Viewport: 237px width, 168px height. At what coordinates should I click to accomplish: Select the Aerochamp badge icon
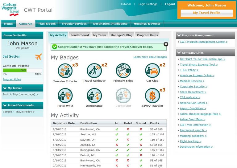[x=94, y=96]
